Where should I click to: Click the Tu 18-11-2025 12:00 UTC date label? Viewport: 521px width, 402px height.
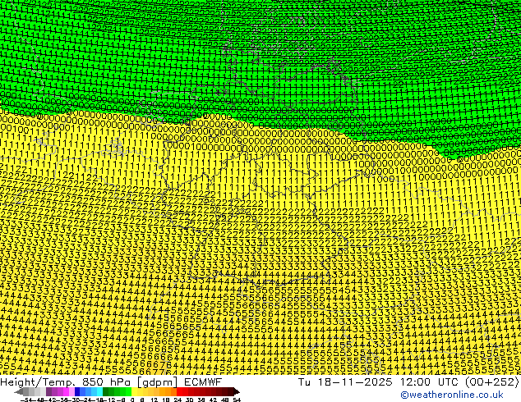[x=380, y=381]
